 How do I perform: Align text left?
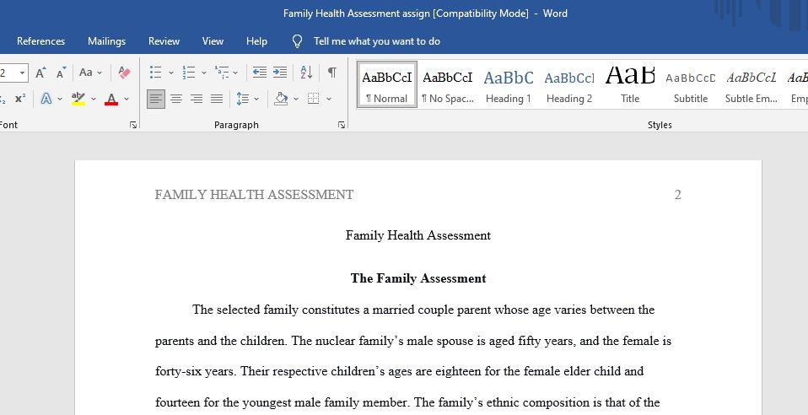coord(156,99)
